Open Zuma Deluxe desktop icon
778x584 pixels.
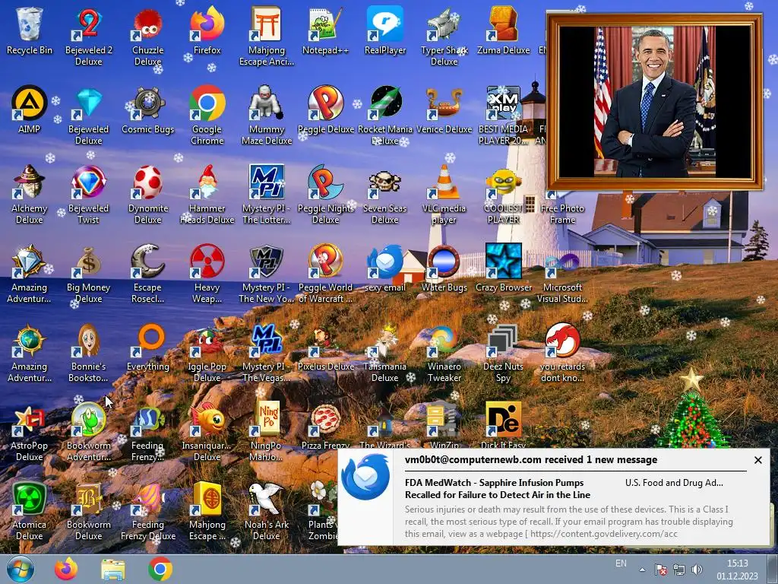(503, 30)
